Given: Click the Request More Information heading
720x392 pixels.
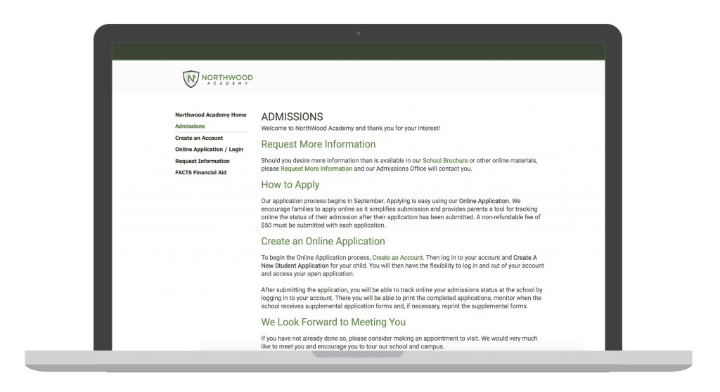Looking at the screenshot, I should tap(319, 144).
